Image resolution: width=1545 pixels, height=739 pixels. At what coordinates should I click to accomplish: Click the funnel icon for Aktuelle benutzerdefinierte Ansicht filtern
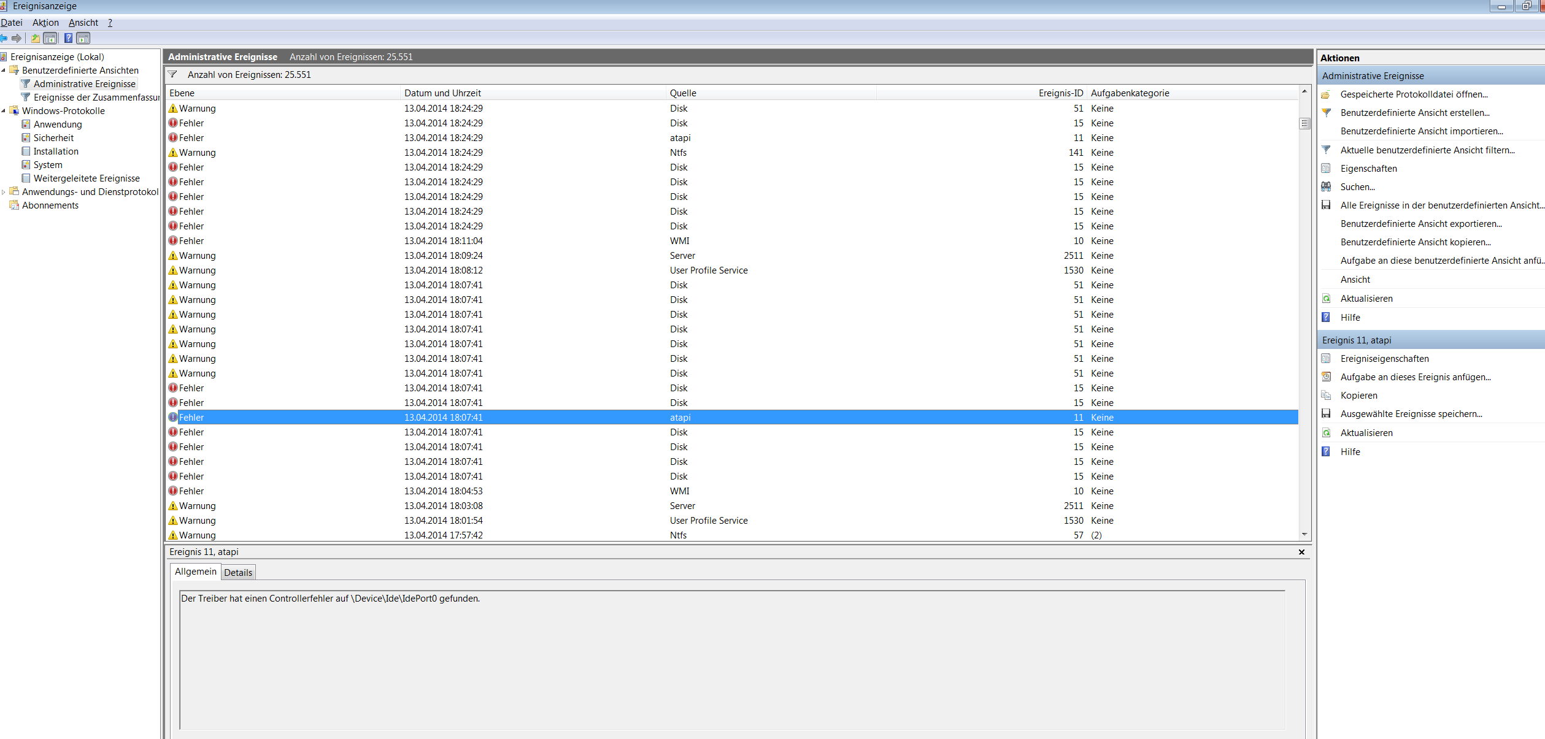click(1326, 150)
